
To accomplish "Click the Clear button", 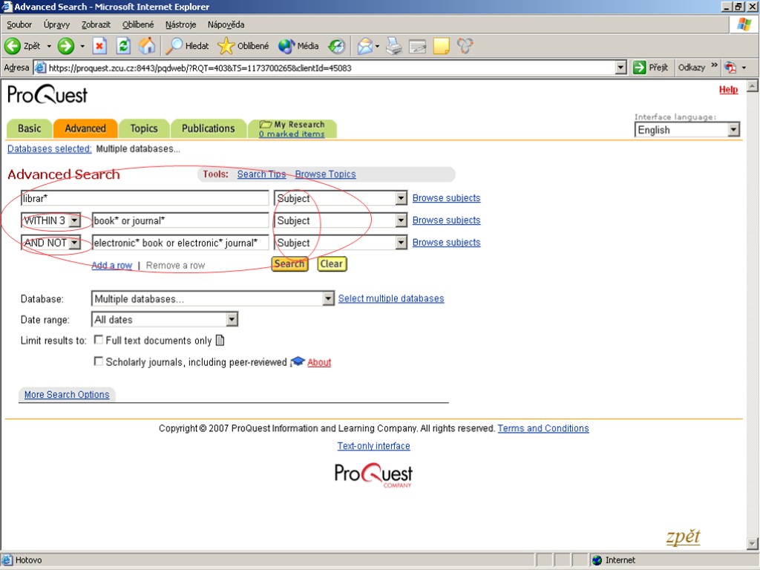I will pos(332,263).
